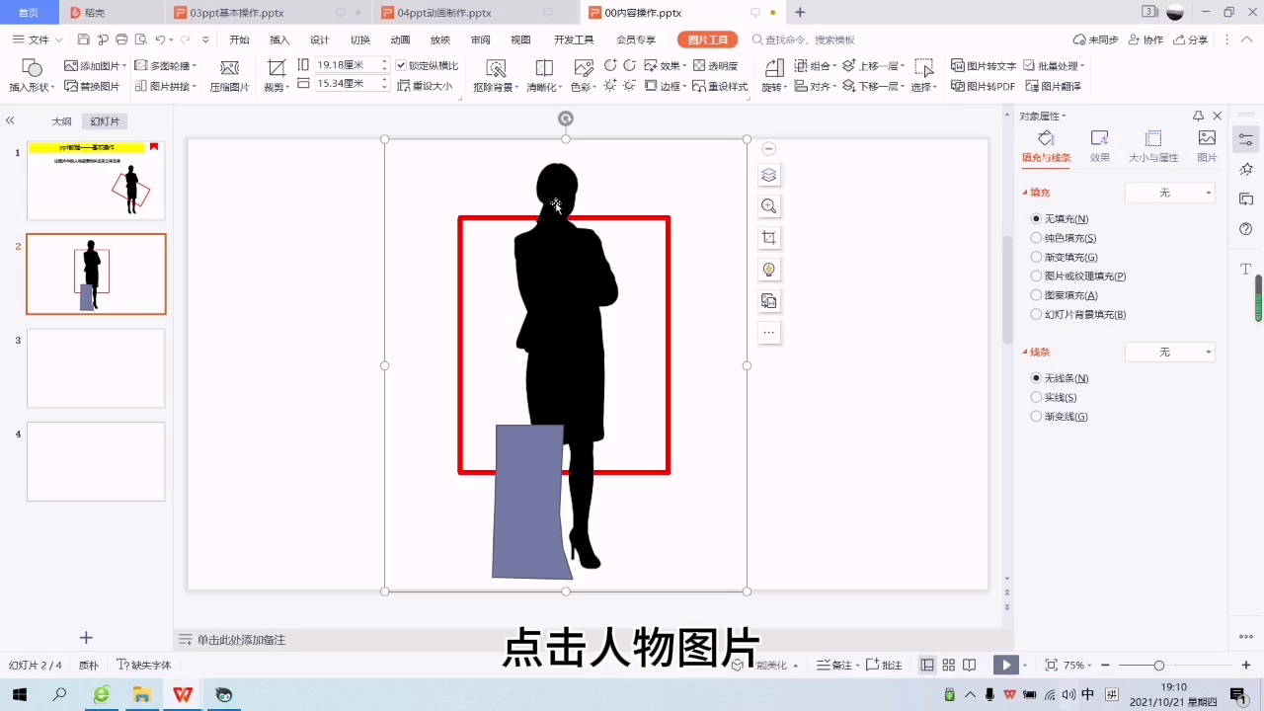Expand the rotate dropdown menu

(x=773, y=87)
